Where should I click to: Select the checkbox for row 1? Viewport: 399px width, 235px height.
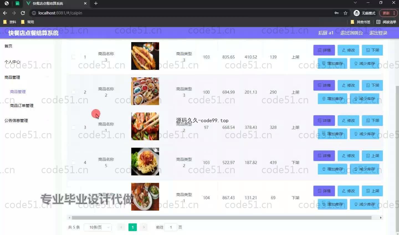(73, 57)
